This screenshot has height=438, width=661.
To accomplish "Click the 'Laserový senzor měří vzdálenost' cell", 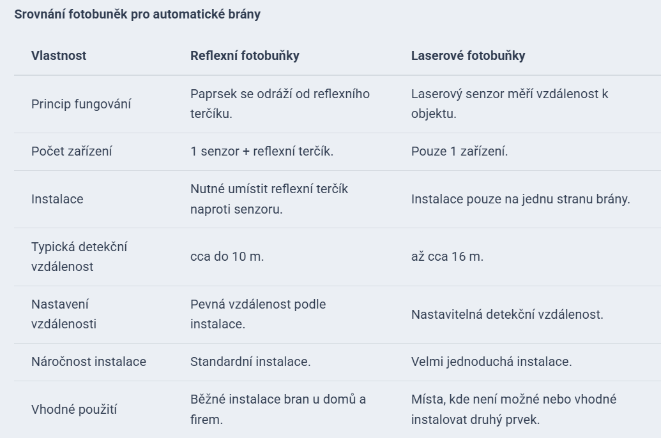I will (x=510, y=103).
